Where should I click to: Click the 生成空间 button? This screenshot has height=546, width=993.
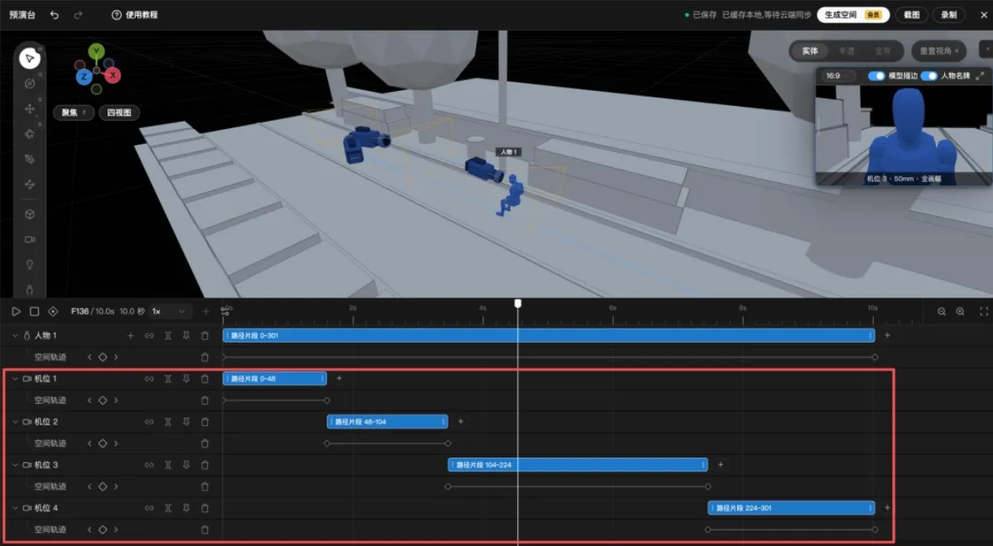click(x=853, y=15)
